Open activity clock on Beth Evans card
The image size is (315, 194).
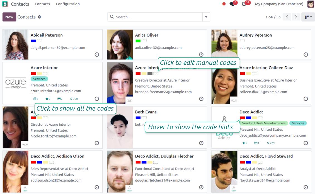click(x=201, y=143)
